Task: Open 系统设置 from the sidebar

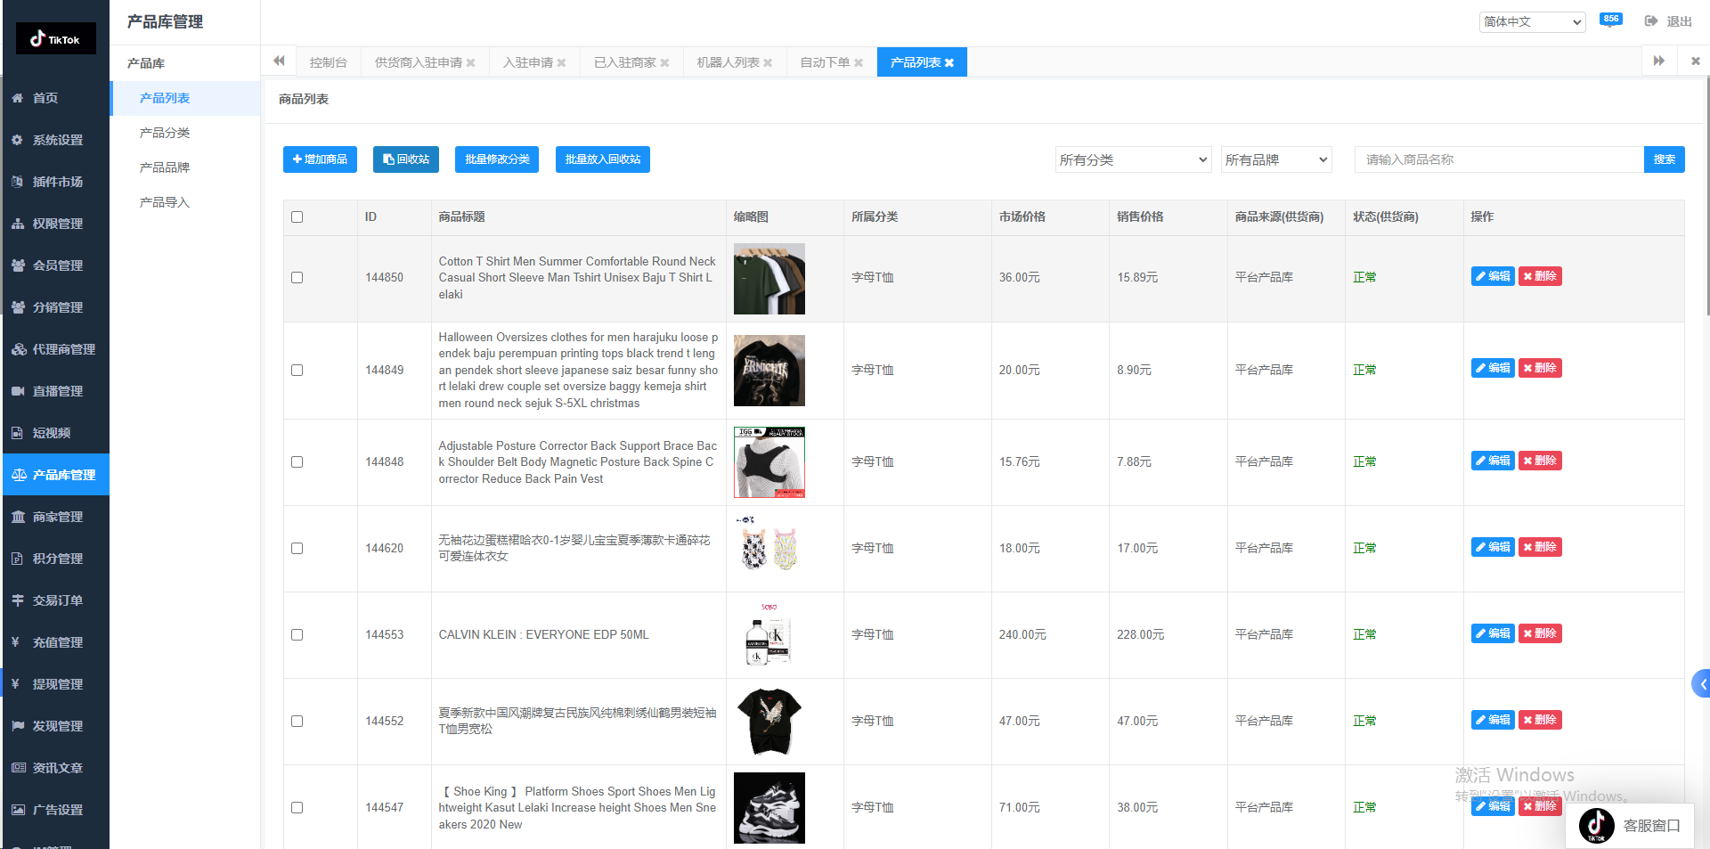Action: point(57,140)
